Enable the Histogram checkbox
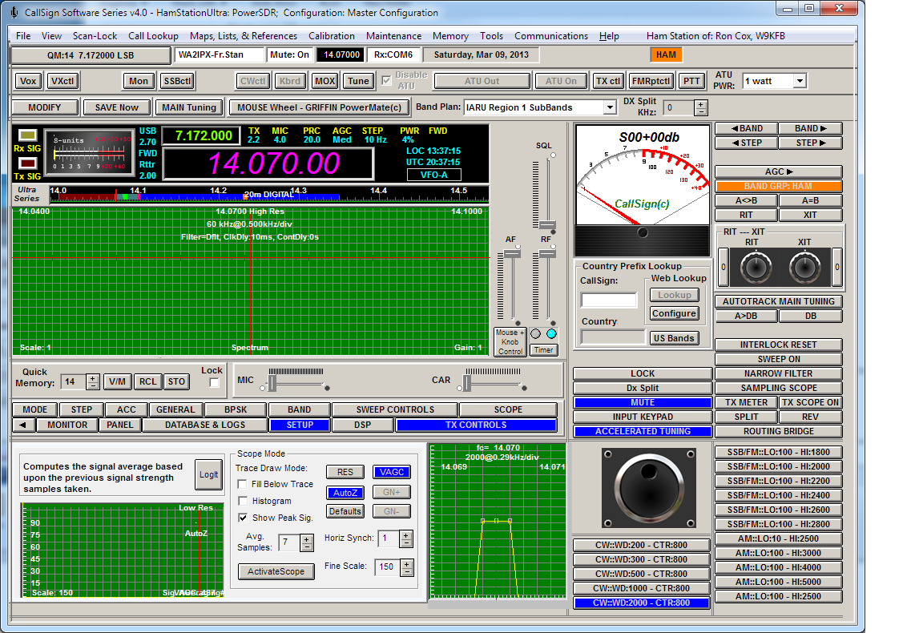 (x=242, y=501)
